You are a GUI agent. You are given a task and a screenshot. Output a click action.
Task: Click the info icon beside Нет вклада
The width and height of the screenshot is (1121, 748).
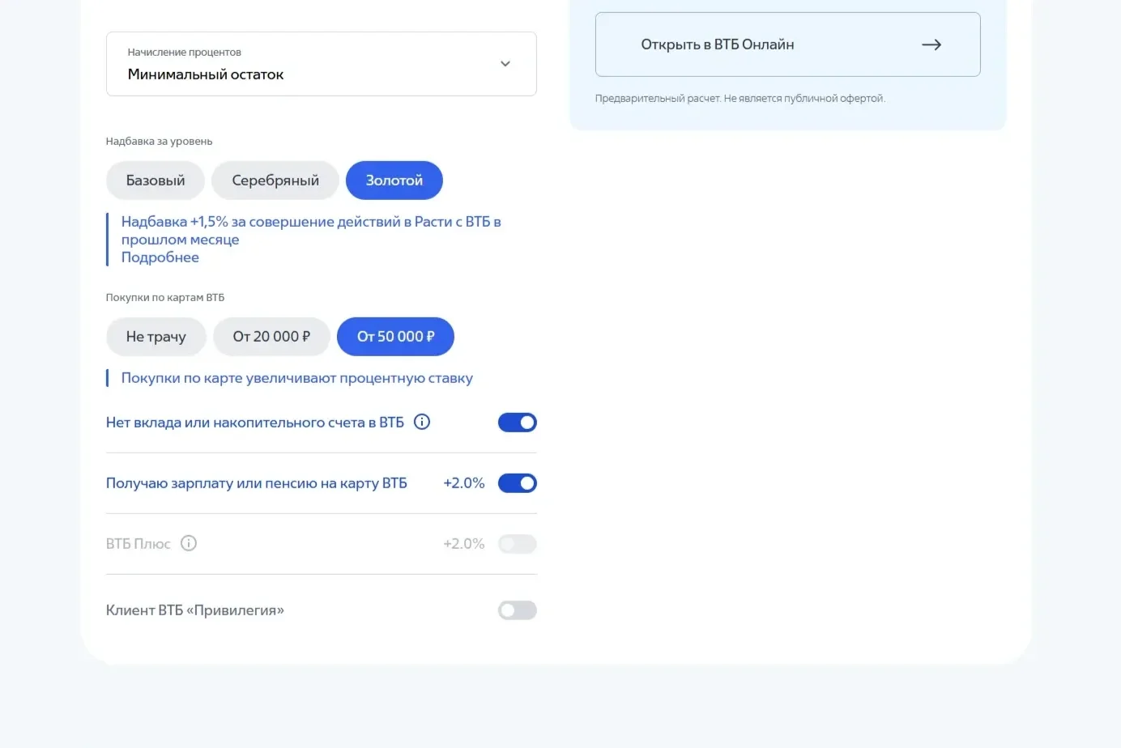pyautogui.click(x=422, y=422)
